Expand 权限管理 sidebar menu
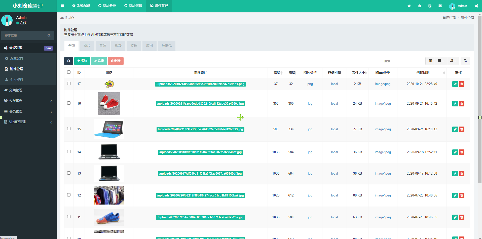 point(28,101)
